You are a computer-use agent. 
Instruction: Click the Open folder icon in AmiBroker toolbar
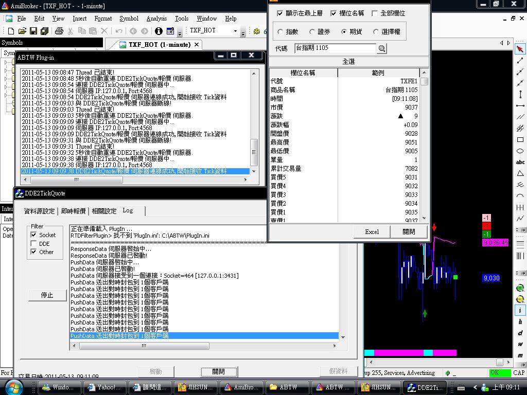pos(22,31)
